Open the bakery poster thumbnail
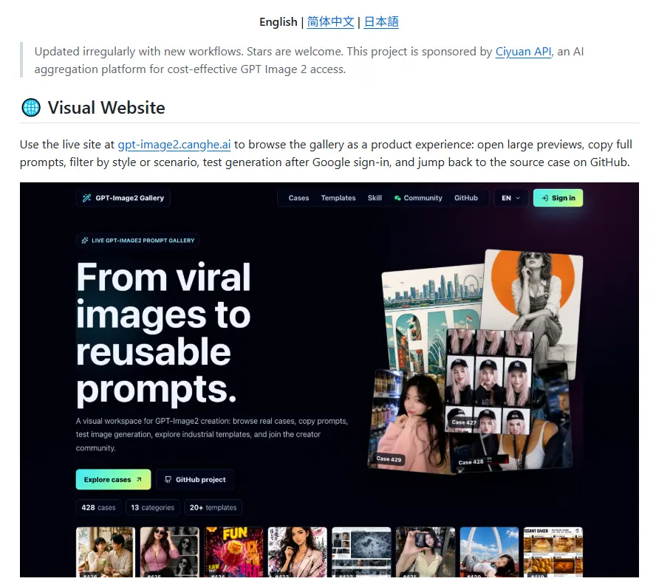This screenshot has height=584, width=656. [x=553, y=552]
